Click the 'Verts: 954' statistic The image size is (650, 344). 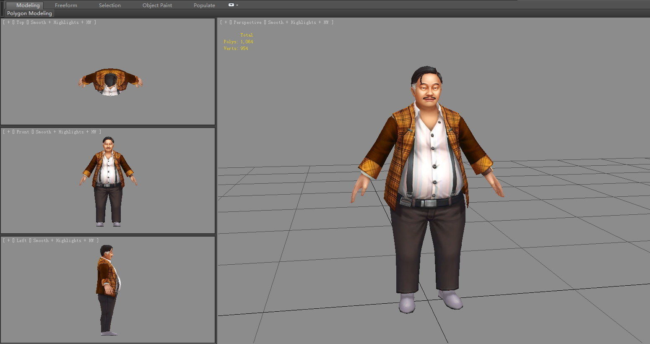point(236,49)
